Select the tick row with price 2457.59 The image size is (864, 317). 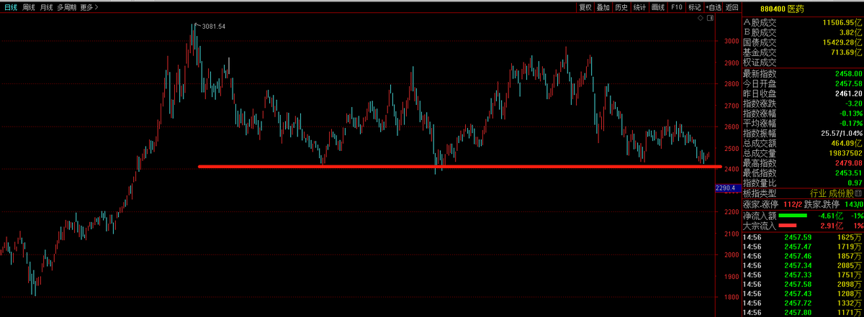802,236
